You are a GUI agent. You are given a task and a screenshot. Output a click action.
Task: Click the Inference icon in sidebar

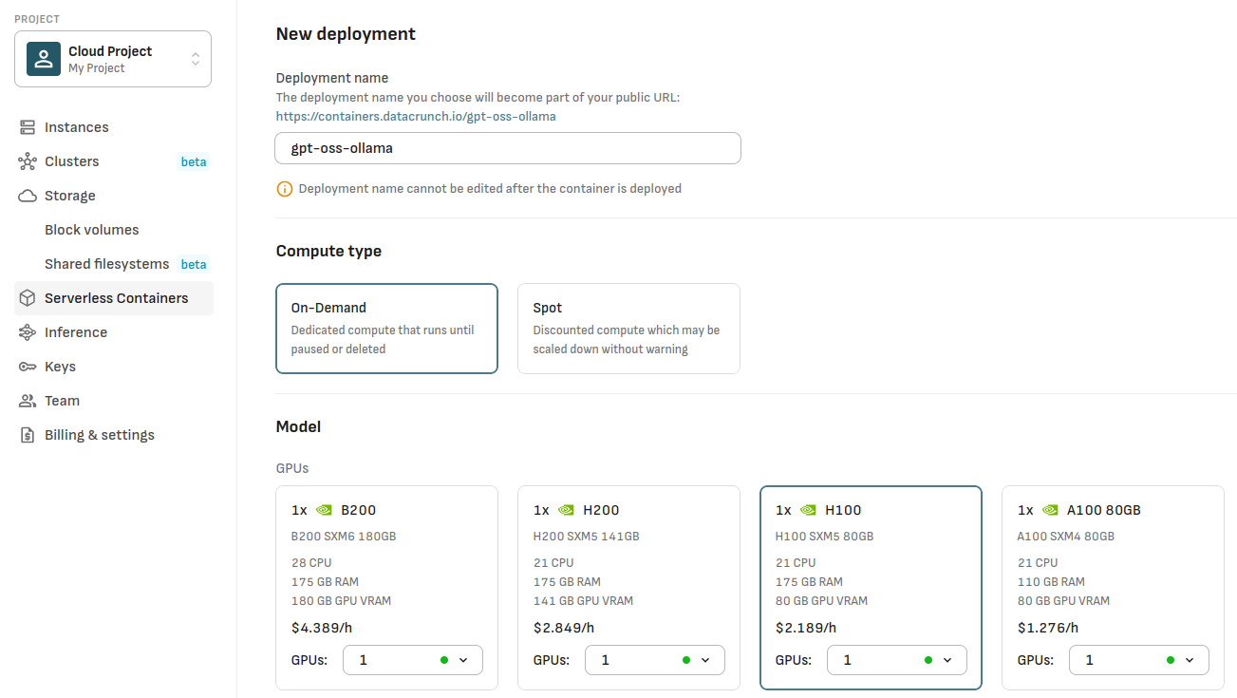point(28,332)
